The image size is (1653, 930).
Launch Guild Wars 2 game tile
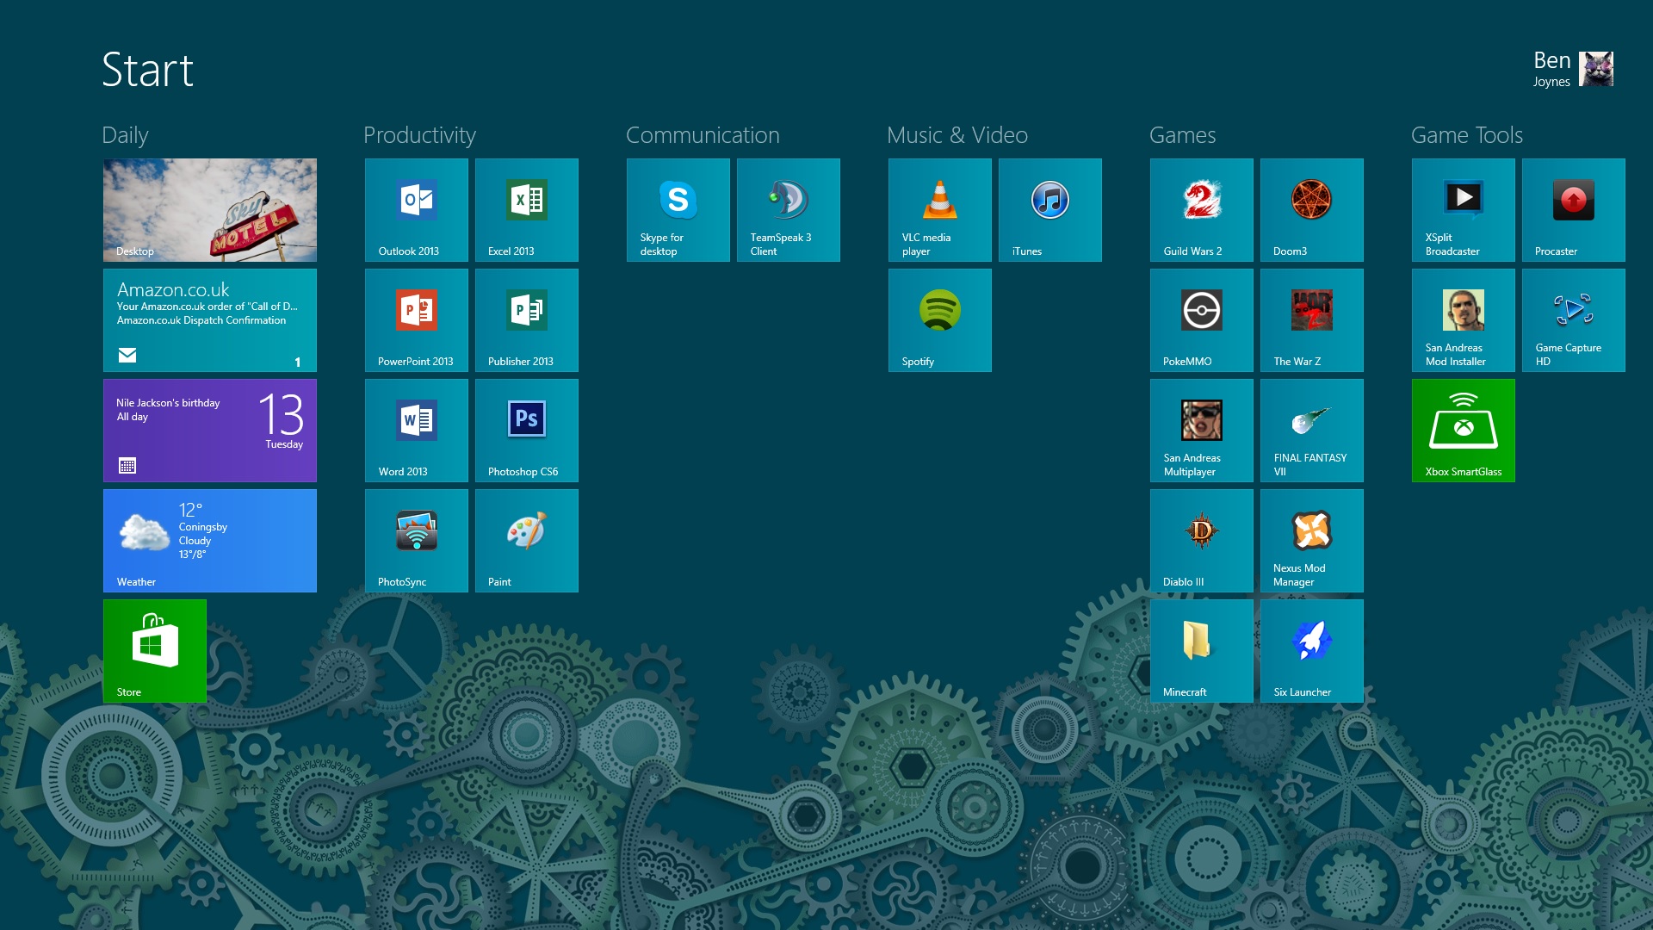pyautogui.click(x=1201, y=209)
